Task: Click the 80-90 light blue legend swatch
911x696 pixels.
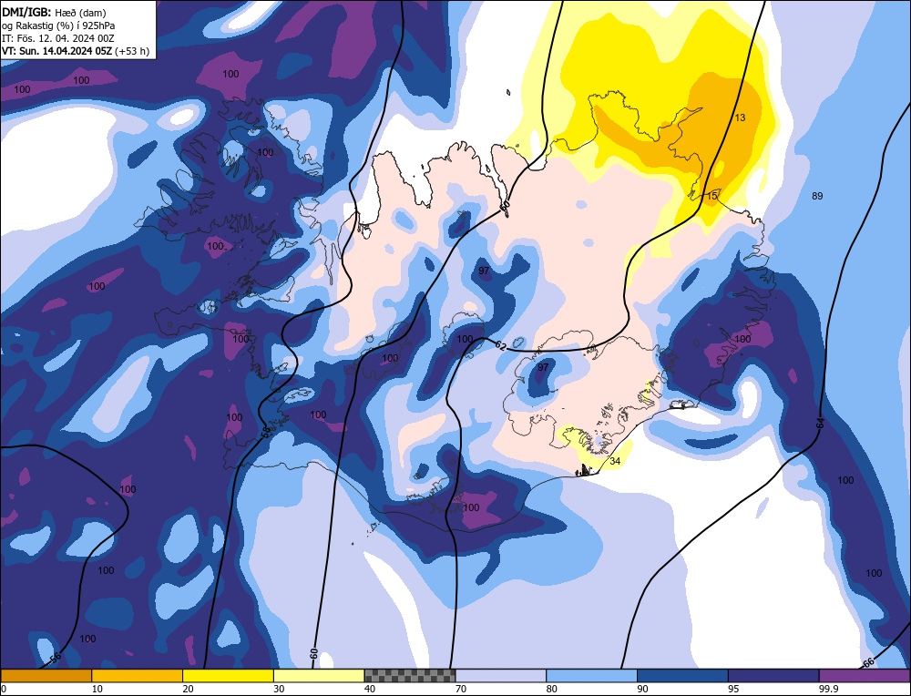Action: coord(591,676)
